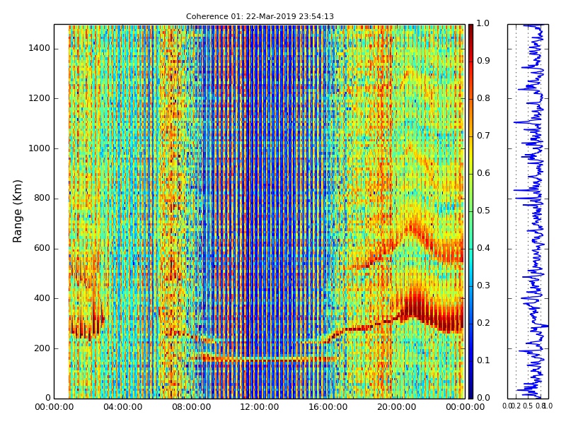Click the 16:00:00 time axis label
The width and height of the screenshot is (566, 424).
328,408
